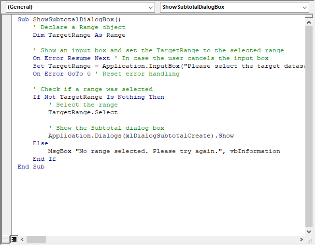315x245 pixels.
Task: Click the comment about showing an input box
Action: pos(158,50)
